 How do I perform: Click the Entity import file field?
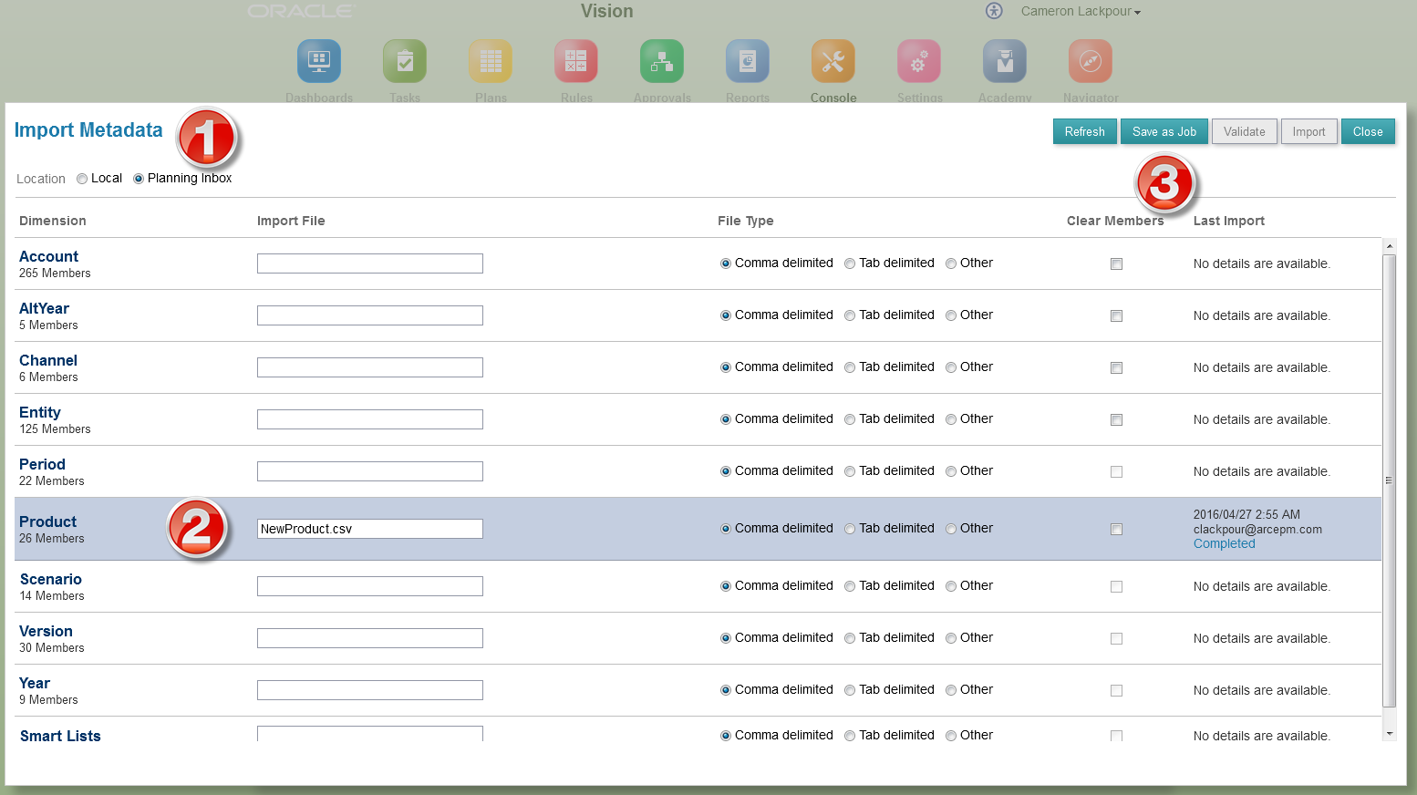coord(370,419)
